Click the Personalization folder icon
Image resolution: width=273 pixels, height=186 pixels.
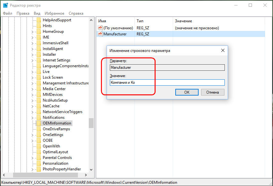click(39, 163)
